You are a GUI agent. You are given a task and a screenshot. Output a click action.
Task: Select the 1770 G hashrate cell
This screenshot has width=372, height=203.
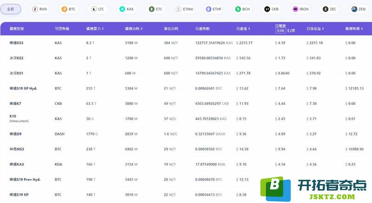click(x=92, y=134)
